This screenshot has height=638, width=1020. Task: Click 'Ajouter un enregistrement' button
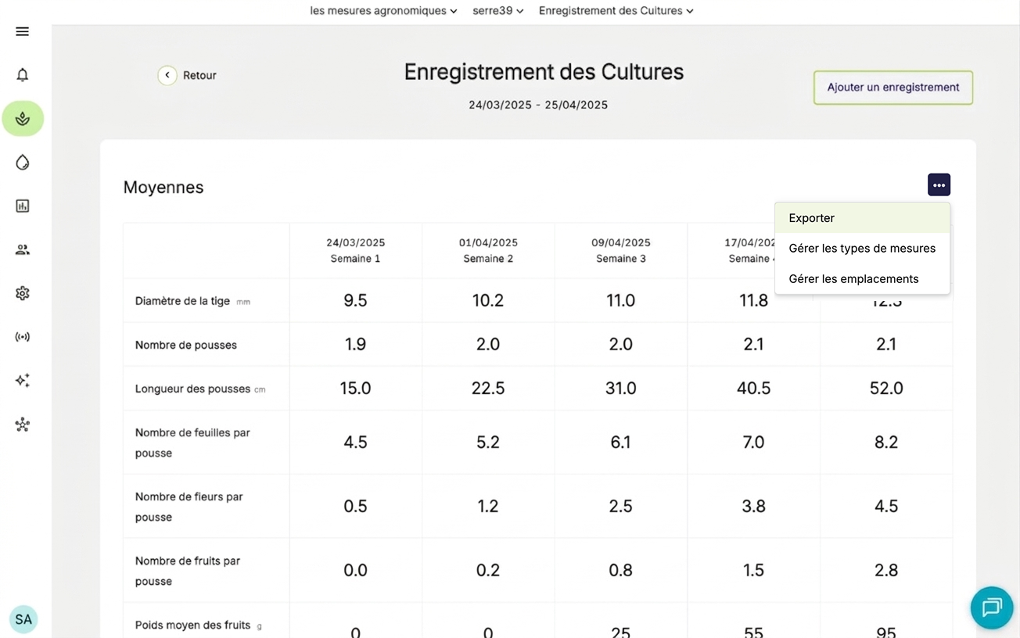point(893,88)
